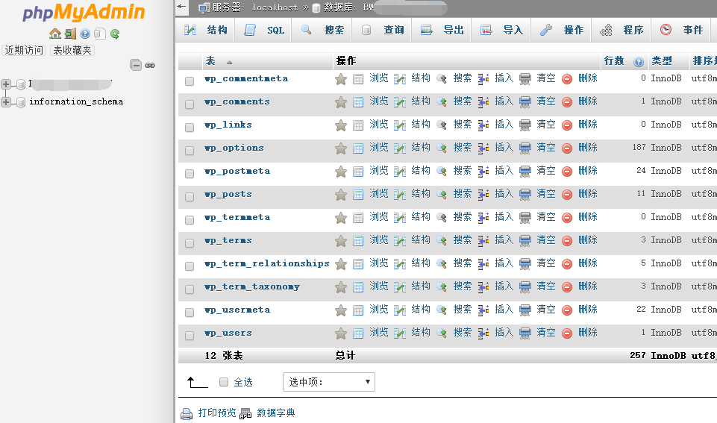The image size is (717, 423).
Task: Tick the checkbox for wp_comments
Action: click(190, 103)
